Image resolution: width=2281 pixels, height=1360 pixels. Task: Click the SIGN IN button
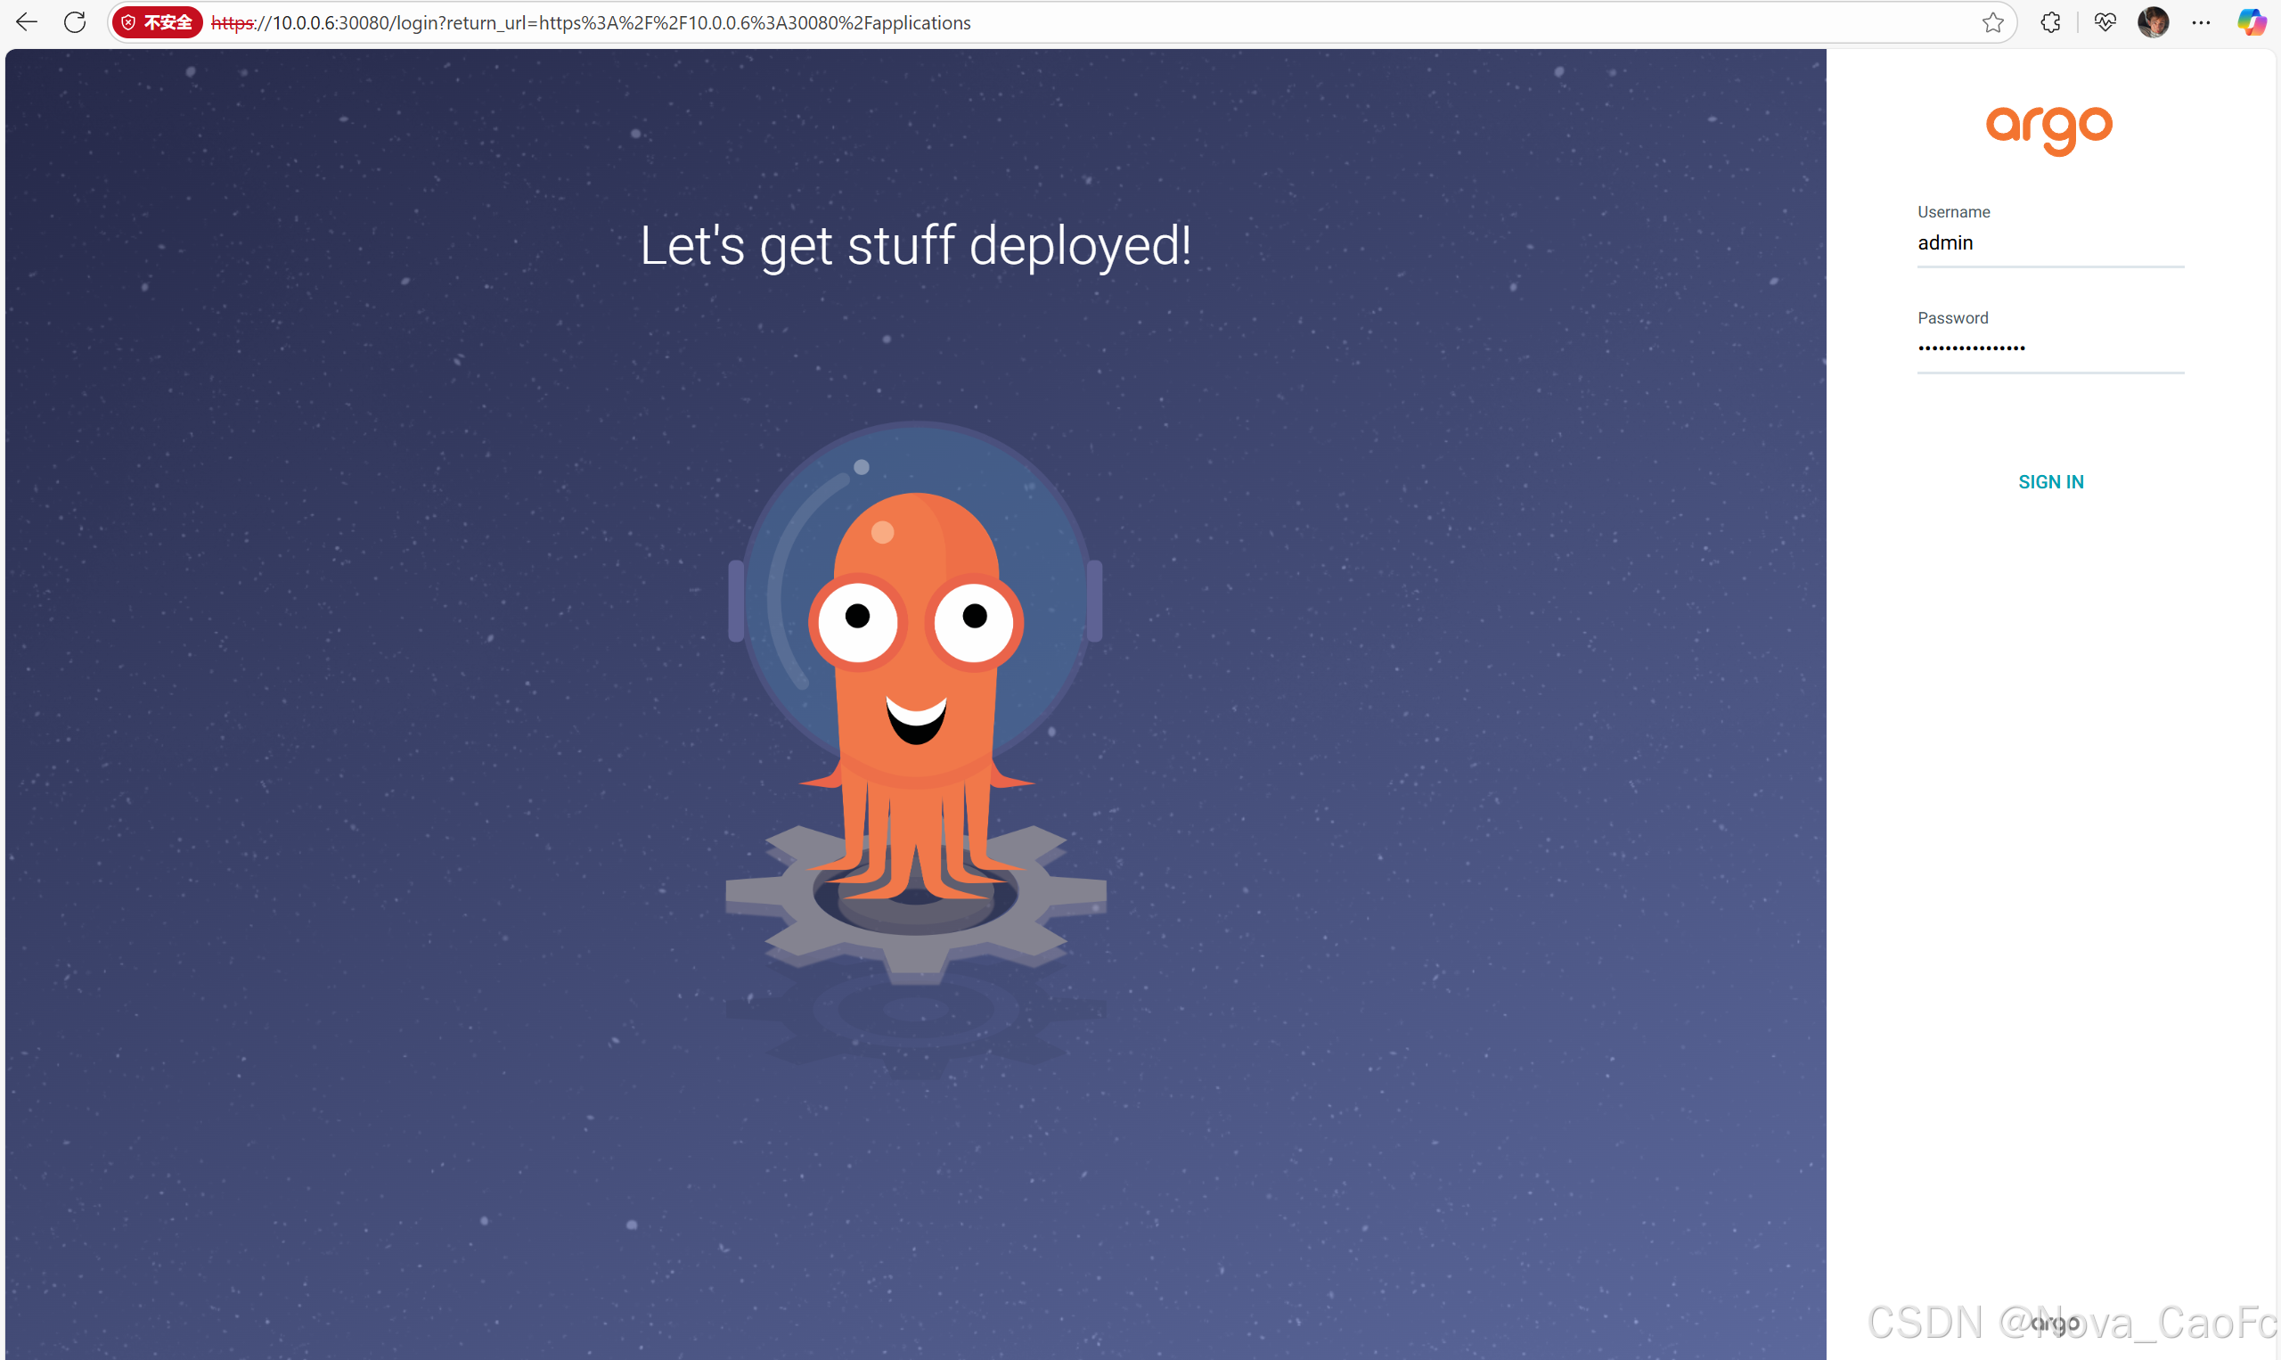point(2050,482)
